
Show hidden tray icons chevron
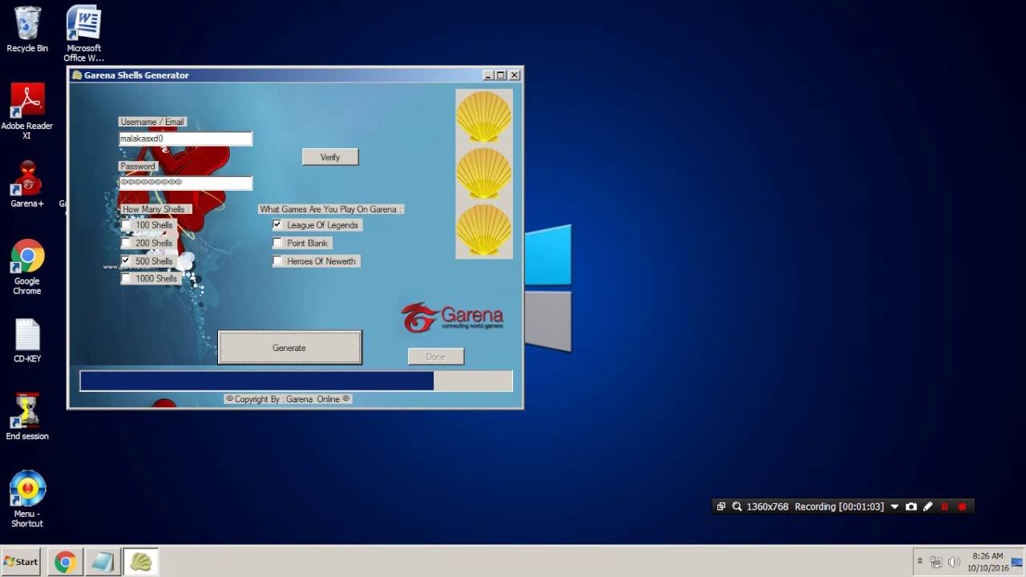(x=919, y=562)
